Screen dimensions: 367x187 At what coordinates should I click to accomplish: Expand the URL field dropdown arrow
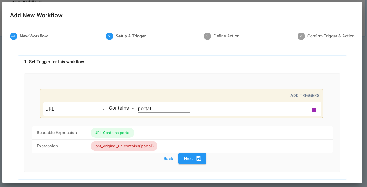104,109
